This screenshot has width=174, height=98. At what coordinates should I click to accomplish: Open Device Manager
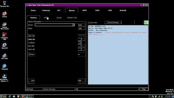(x=113, y=22)
